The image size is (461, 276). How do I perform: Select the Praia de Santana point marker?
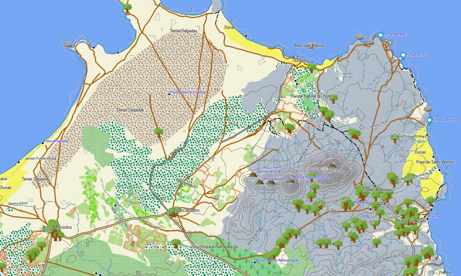pos(43,143)
